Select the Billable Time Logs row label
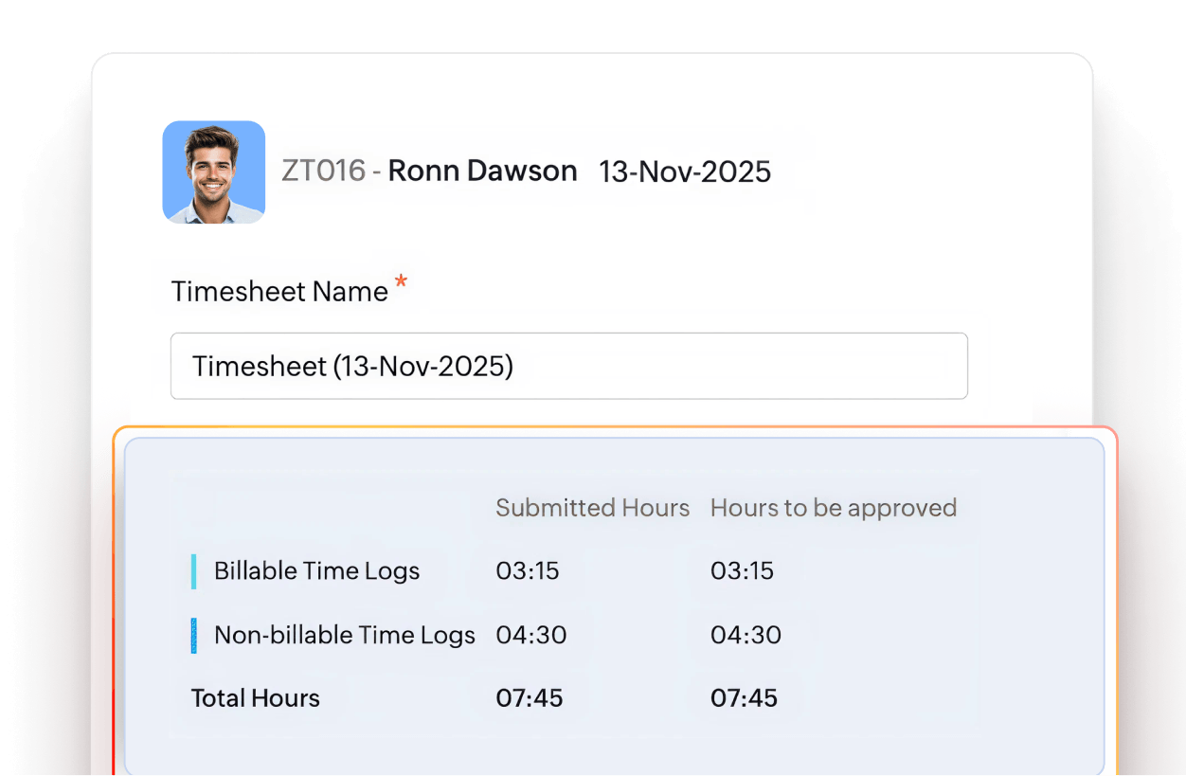 pos(315,570)
